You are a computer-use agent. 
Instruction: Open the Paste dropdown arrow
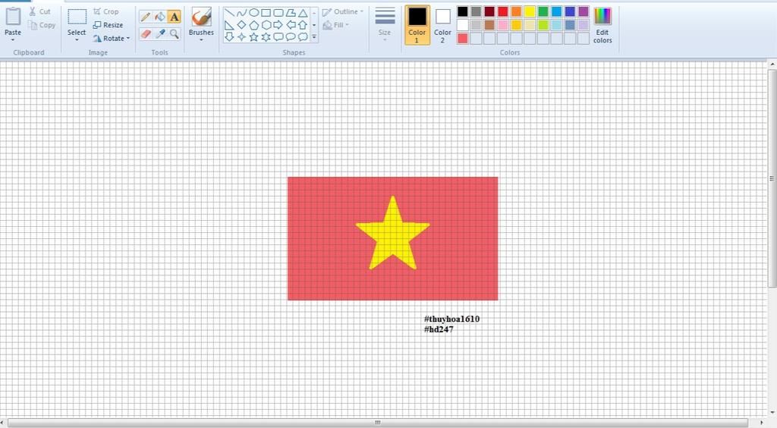click(x=13, y=39)
